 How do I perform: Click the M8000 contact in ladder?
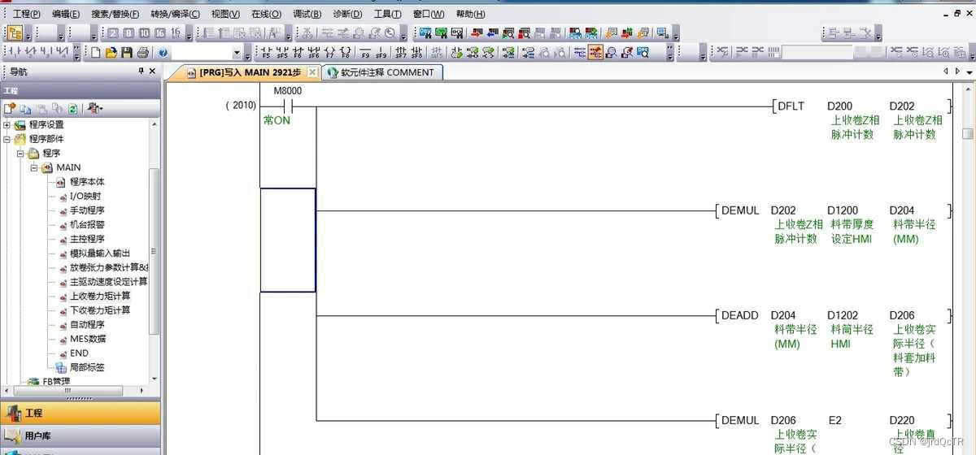[x=286, y=106]
